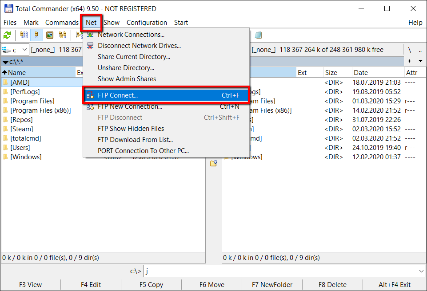The height and width of the screenshot is (291, 427).
Task: Click the FTP New Connection icon
Action: 90,106
